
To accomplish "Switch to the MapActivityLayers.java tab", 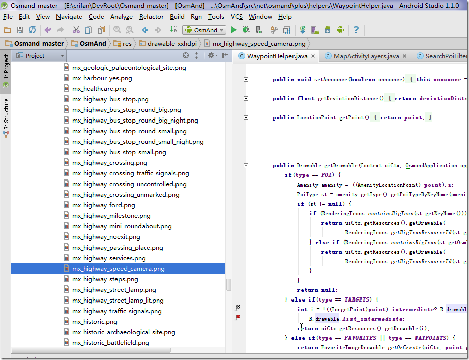I will point(366,56).
